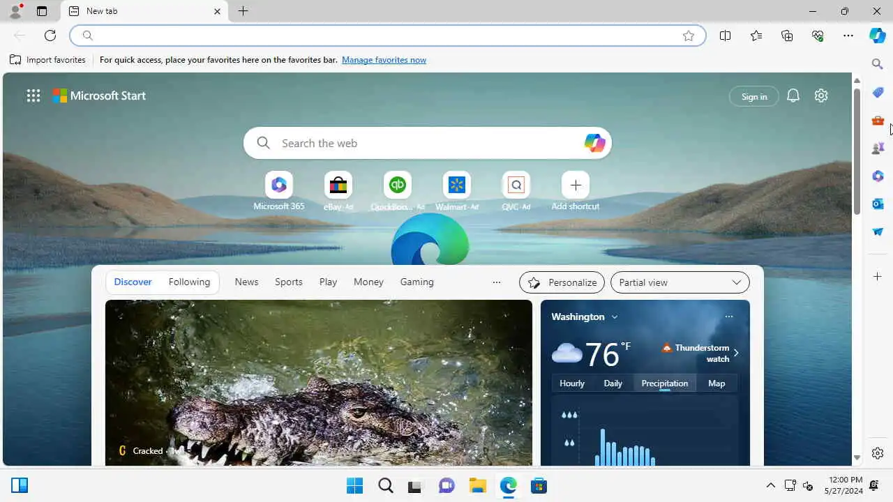
Task: Open Collections in toolbar
Action: [x=787, y=36]
